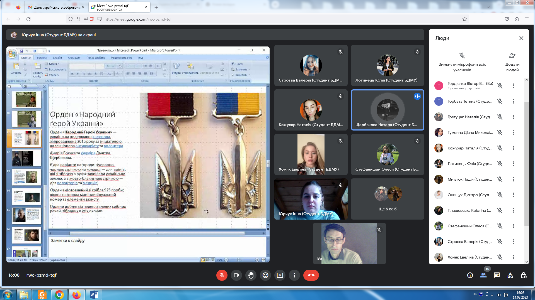This screenshot has height=300, width=535.
Task: Open the host controls lock icon
Action: 524,275
